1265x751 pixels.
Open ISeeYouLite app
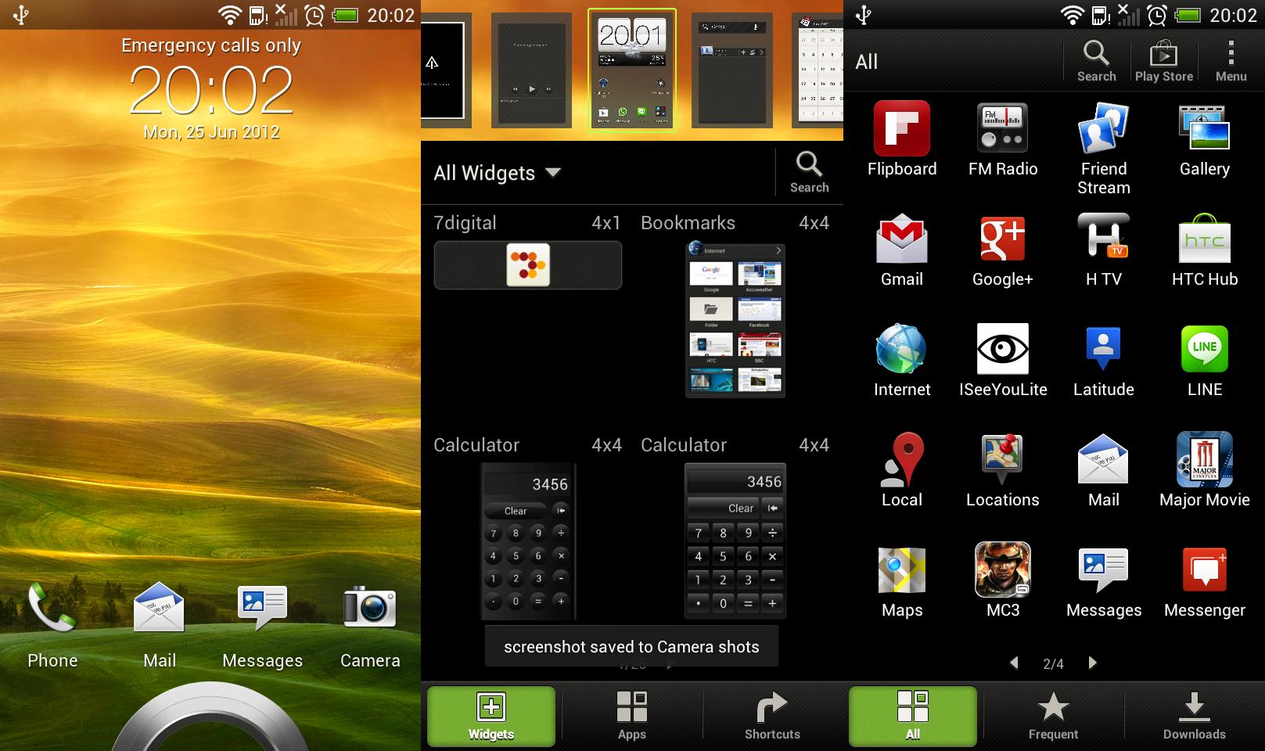1003,360
